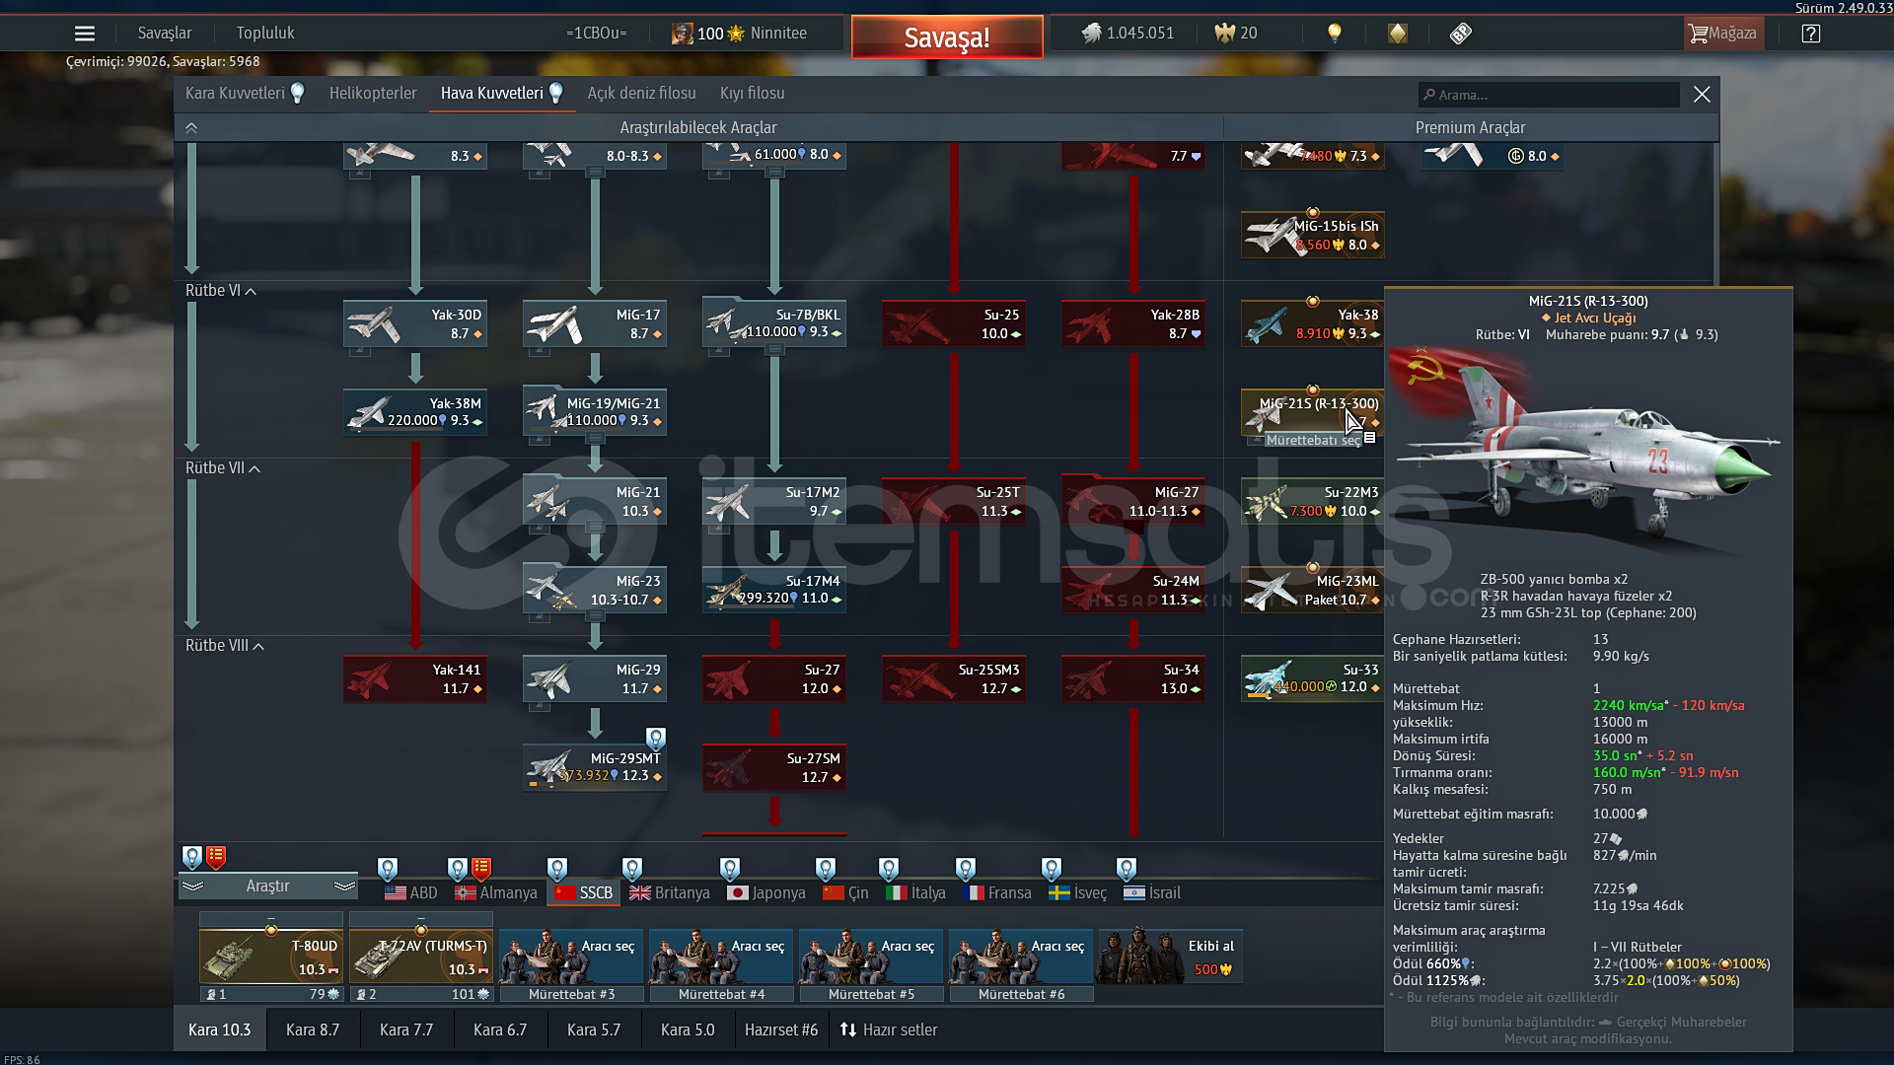Select the MiG-23ML Paket premium
This screenshot has width=1894, height=1065.
coord(1313,591)
